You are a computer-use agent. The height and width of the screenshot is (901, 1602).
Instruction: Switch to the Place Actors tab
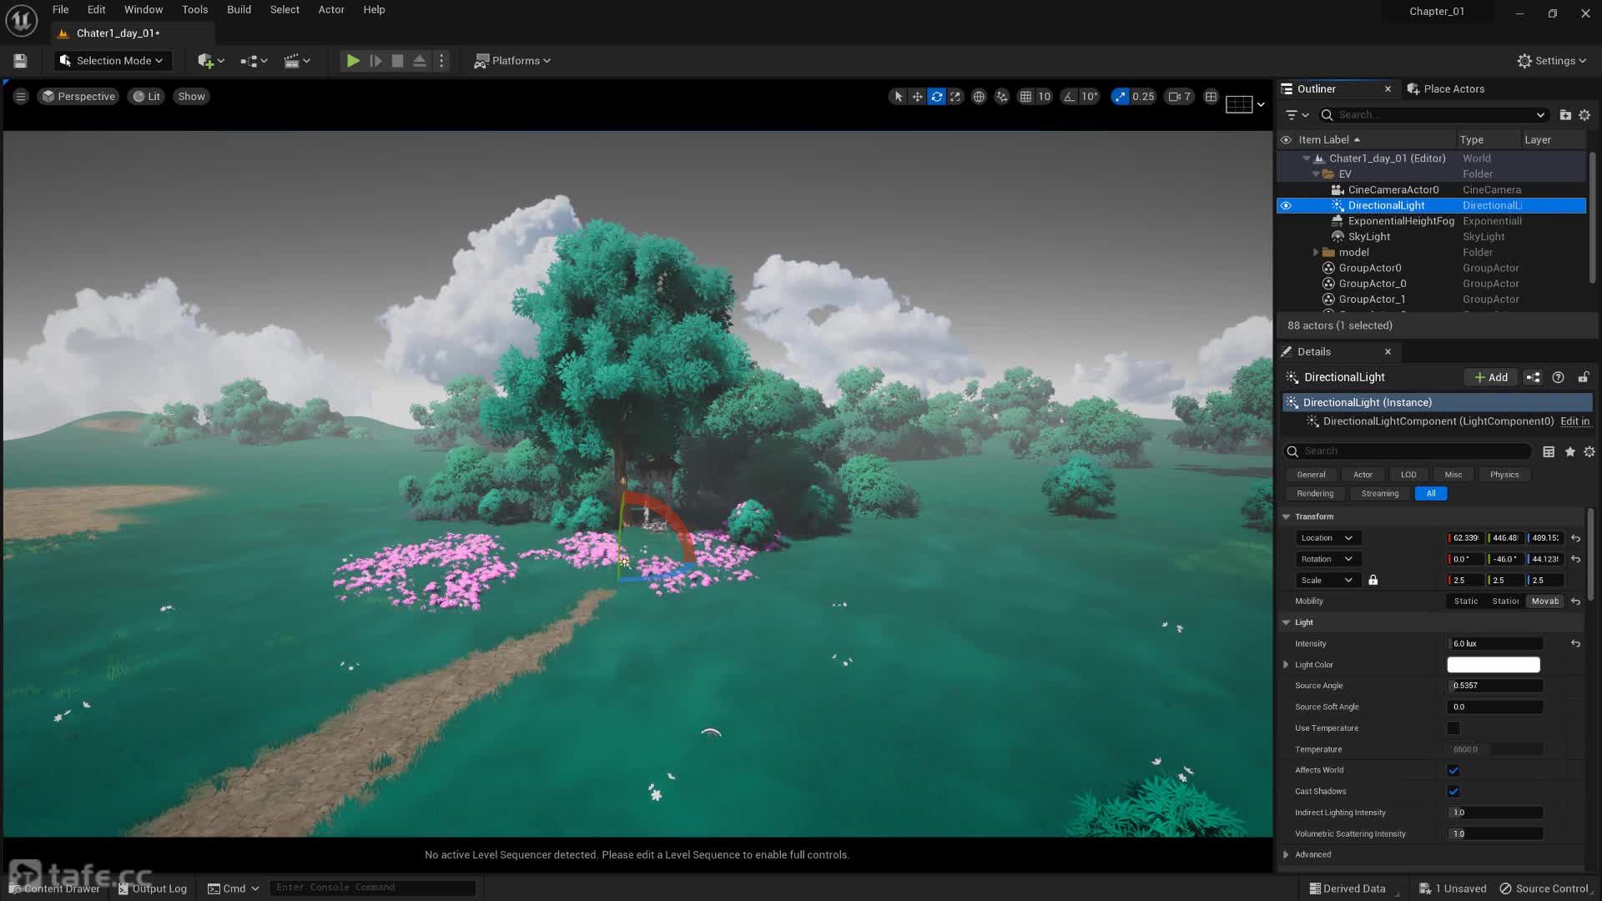(x=1445, y=89)
